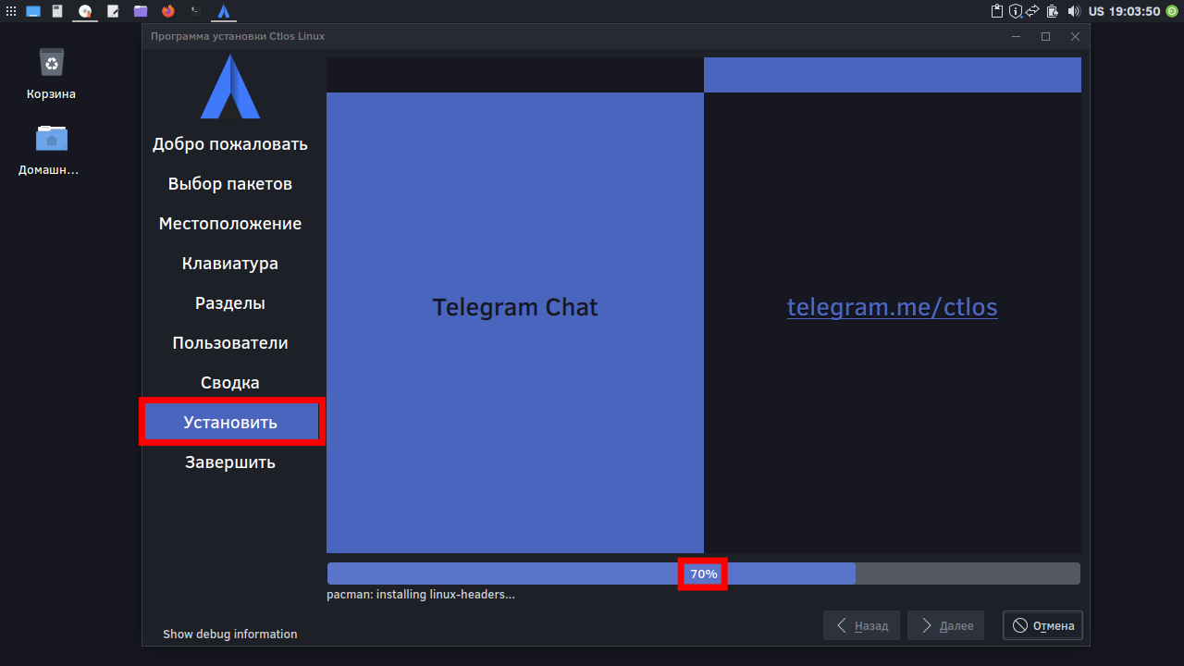Select the Завершить step
The height and width of the screenshot is (666, 1184).
(x=230, y=462)
